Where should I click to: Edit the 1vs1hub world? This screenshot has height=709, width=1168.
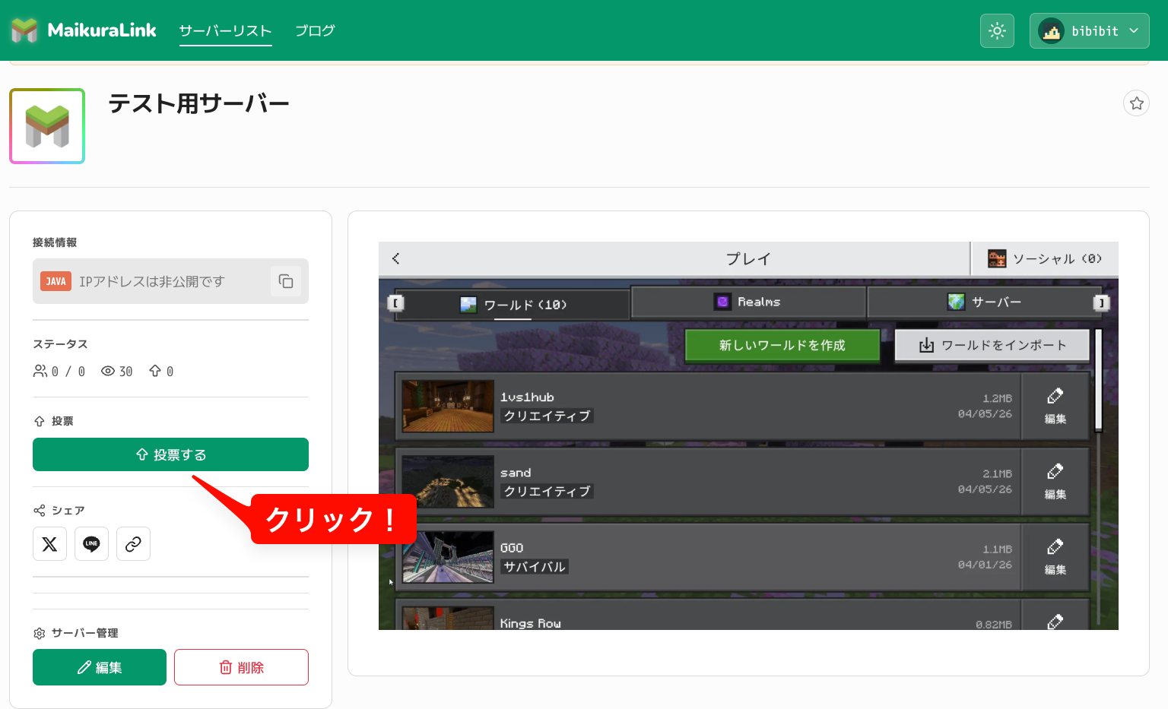[1055, 406]
